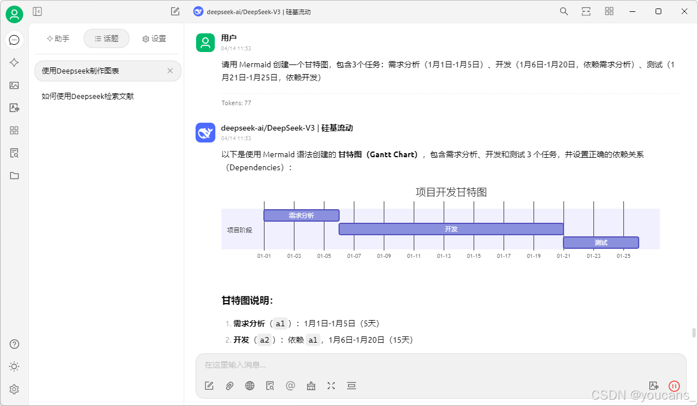Maximize the application window
The width and height of the screenshot is (698, 406).
[658, 11]
